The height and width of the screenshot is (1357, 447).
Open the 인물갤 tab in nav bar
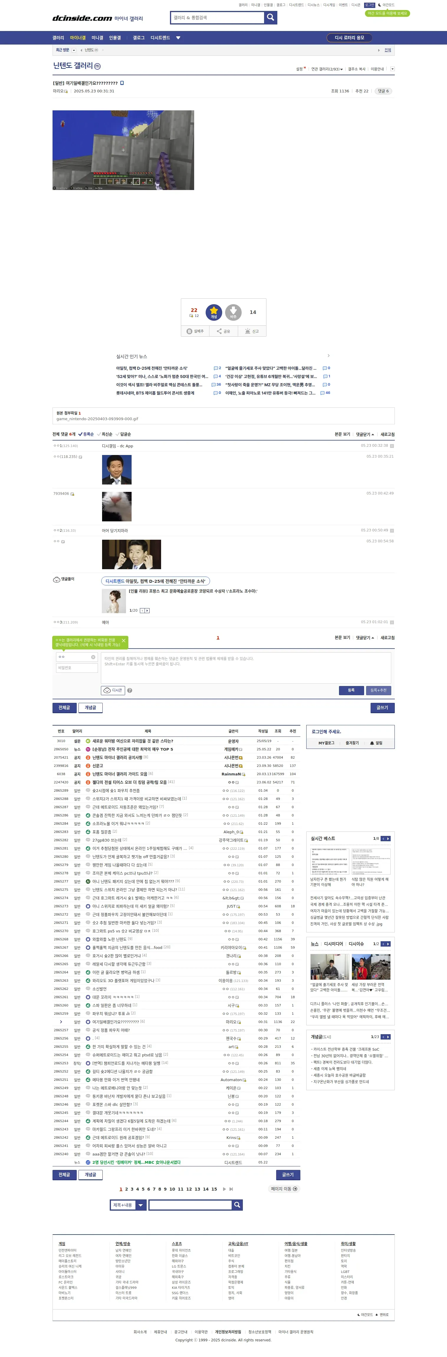click(115, 38)
